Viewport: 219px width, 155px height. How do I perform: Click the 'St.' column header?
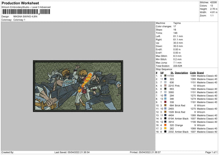click(172, 73)
